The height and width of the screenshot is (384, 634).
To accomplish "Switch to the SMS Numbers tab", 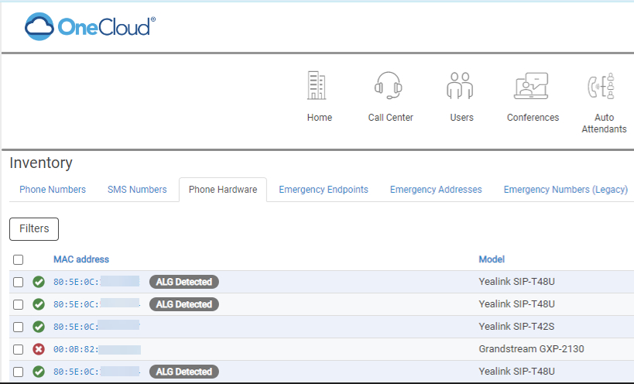I will pyautogui.click(x=137, y=190).
